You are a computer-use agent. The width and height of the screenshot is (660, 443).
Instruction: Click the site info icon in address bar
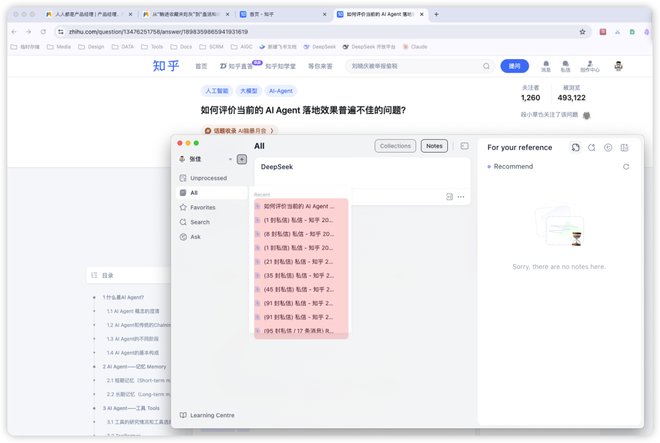(61, 32)
